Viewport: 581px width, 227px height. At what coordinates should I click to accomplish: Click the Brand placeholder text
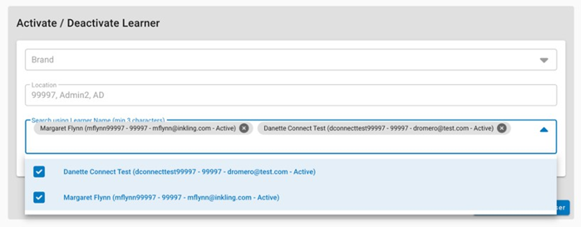[x=43, y=60]
